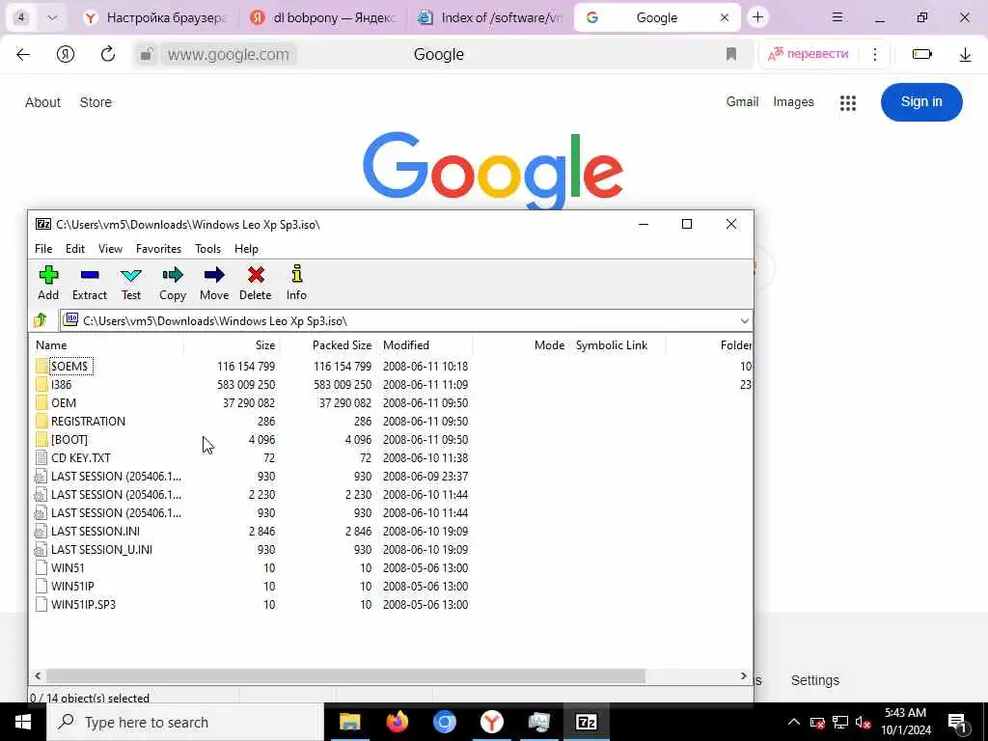Open the Google apps grid
Image resolution: width=988 pixels, height=741 pixels.
pos(848,102)
